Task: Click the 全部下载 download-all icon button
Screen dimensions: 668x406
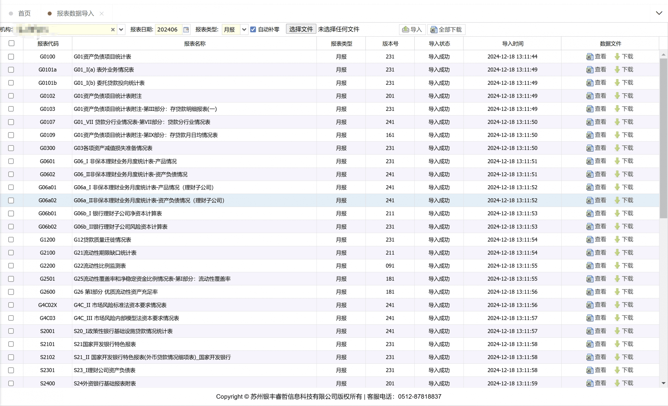Action: [446, 29]
